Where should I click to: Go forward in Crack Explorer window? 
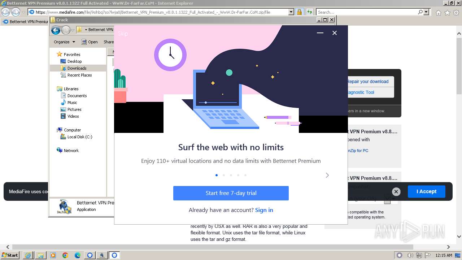(x=66, y=30)
